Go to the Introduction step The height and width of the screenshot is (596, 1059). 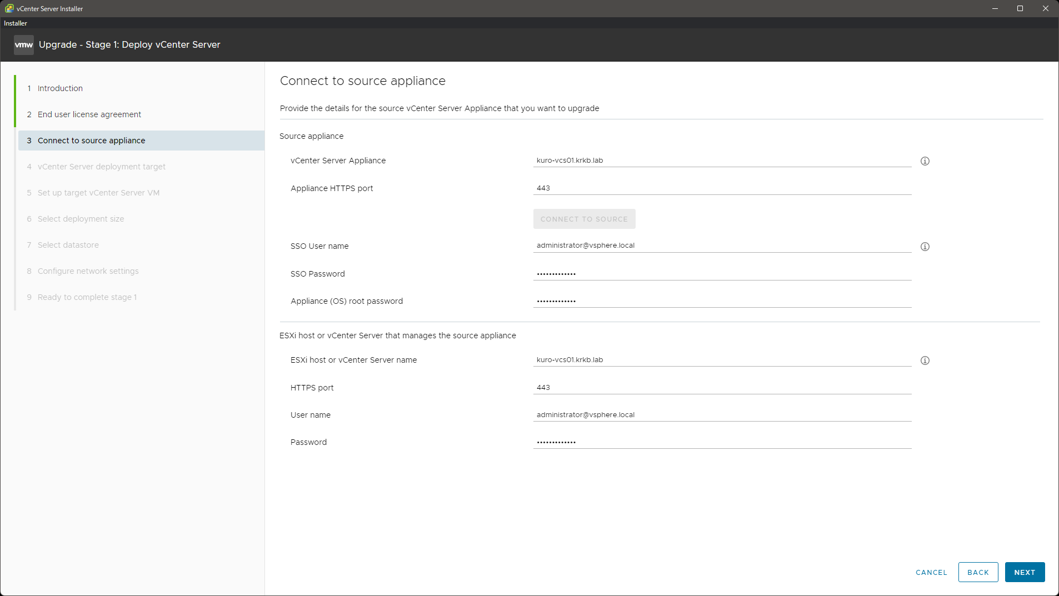click(x=60, y=88)
